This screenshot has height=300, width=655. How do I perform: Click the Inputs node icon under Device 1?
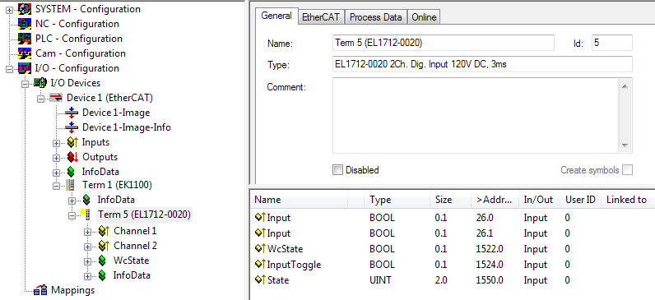[72, 142]
